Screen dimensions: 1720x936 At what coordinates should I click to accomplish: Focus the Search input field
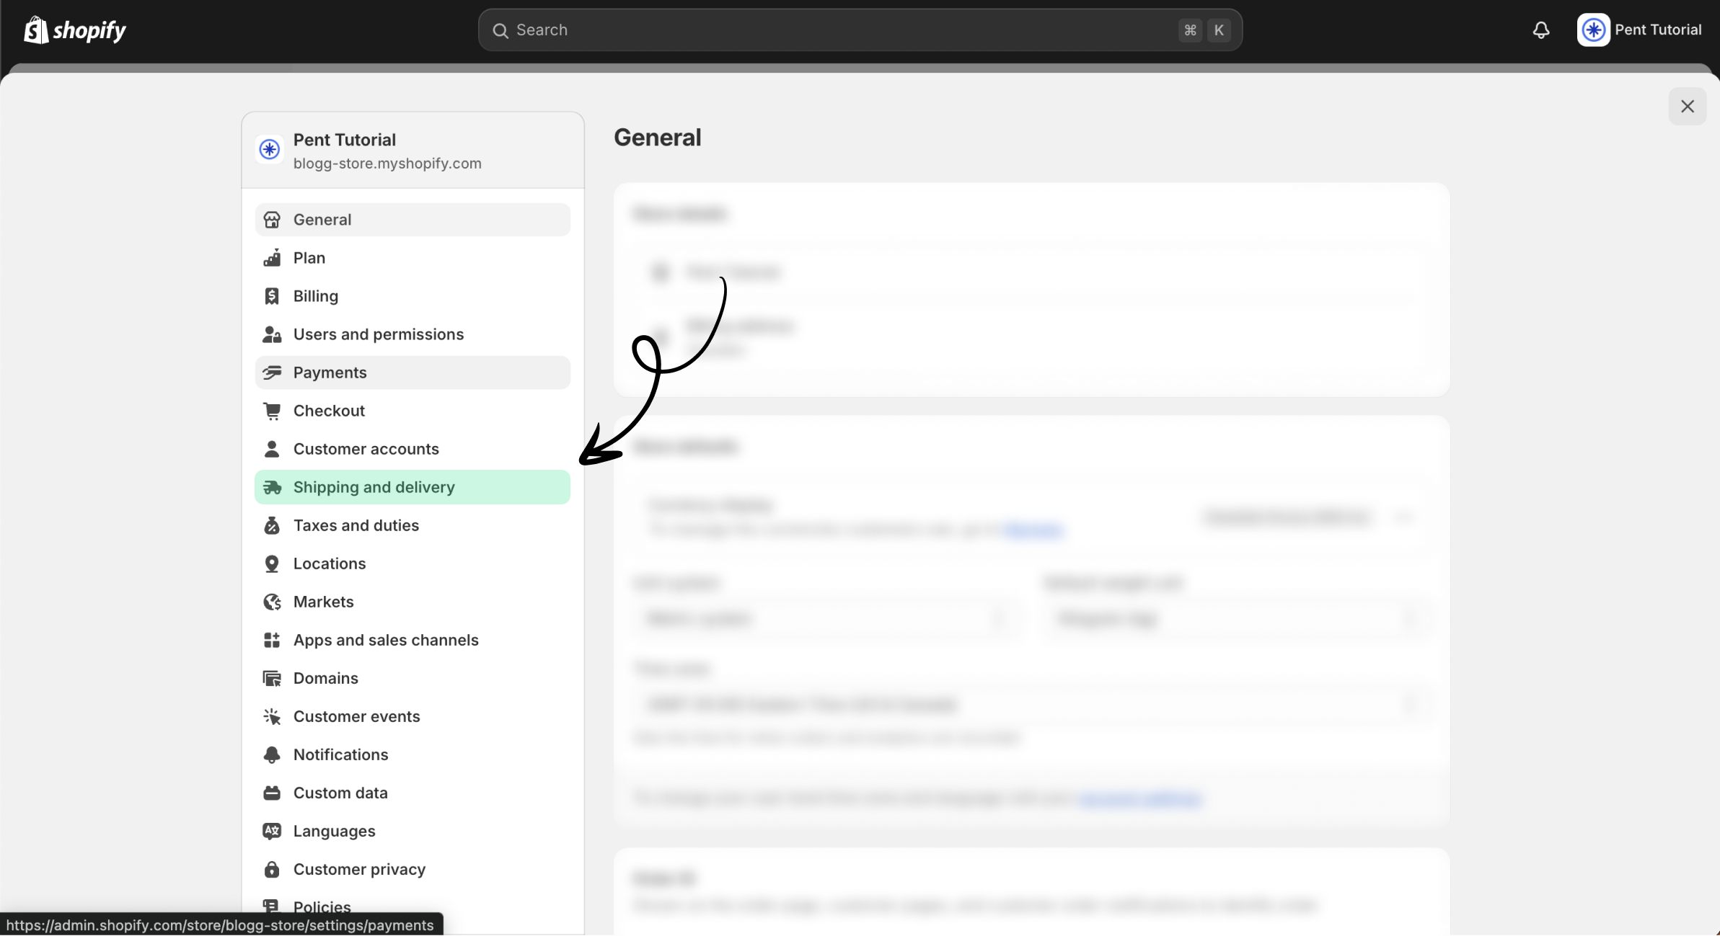click(860, 30)
